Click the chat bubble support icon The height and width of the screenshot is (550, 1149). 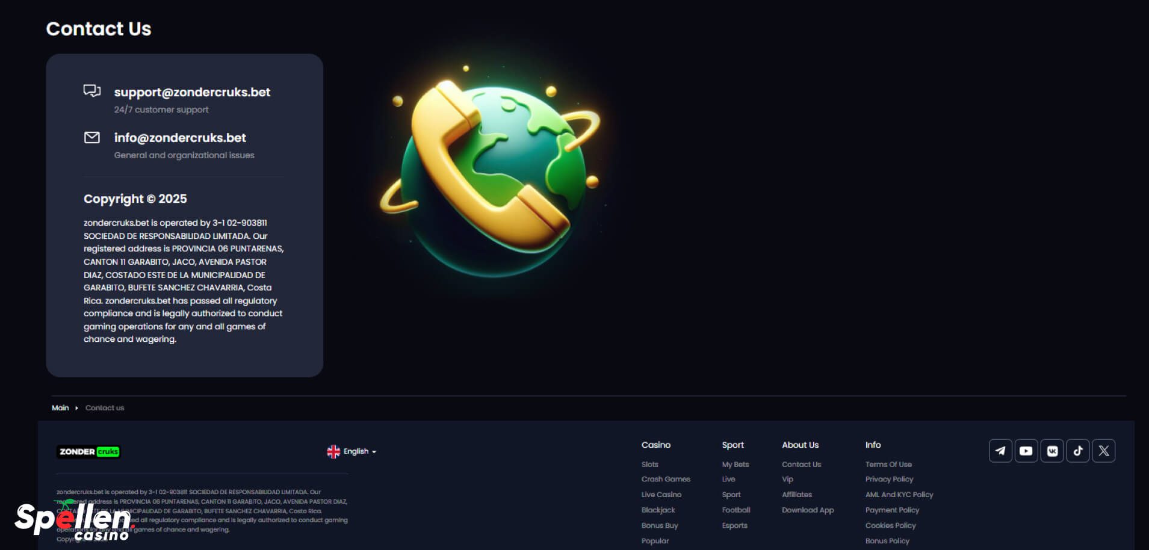pos(91,91)
